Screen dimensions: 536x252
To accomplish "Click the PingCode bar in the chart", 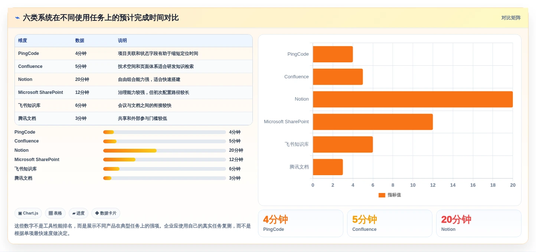I will [x=333, y=54].
